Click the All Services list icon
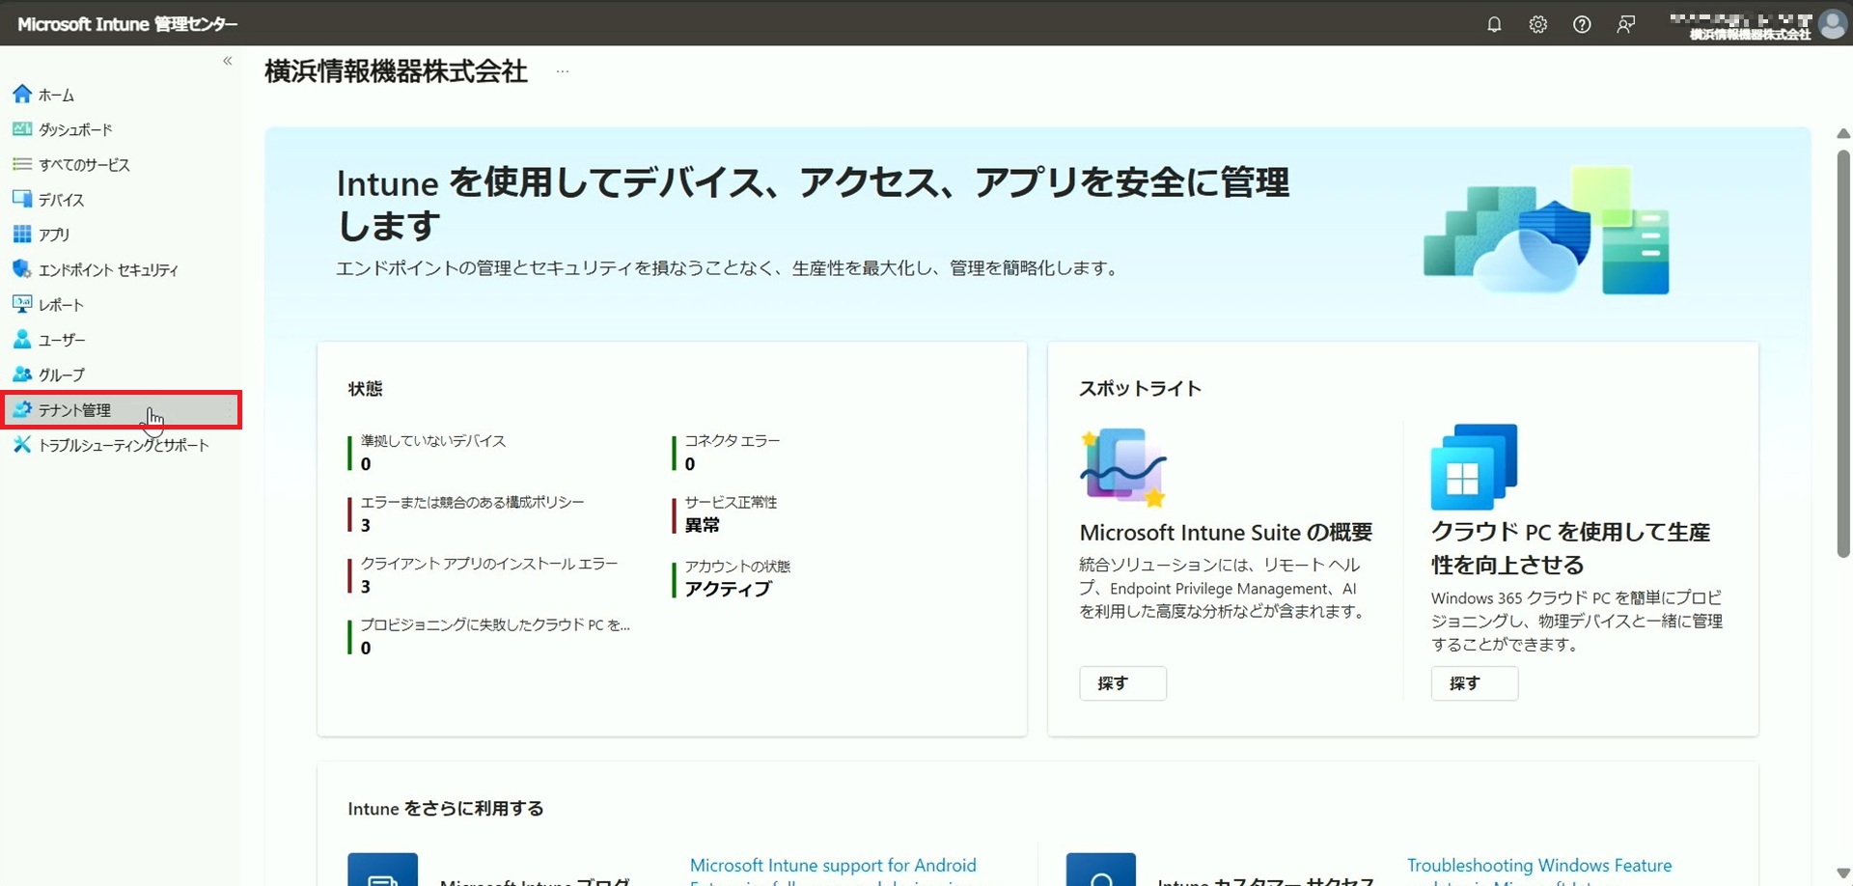1853x886 pixels. click(22, 164)
